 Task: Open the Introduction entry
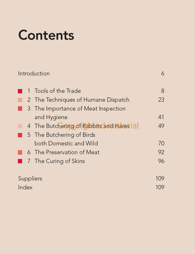pyautogui.click(x=34, y=73)
